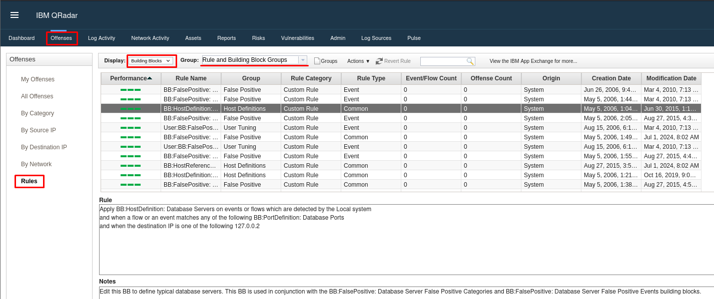Select Rules in the sidebar
The width and height of the screenshot is (714, 299).
29,181
